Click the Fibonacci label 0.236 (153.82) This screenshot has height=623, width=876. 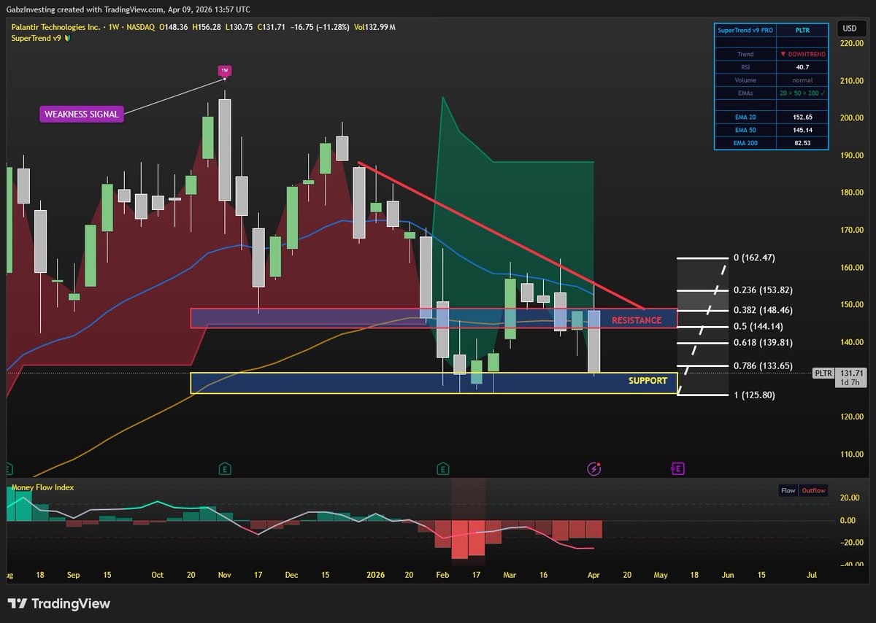coord(763,290)
